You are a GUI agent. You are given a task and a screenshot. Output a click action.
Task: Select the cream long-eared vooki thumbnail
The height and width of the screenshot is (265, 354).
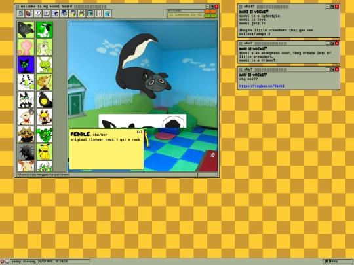(x=45, y=47)
